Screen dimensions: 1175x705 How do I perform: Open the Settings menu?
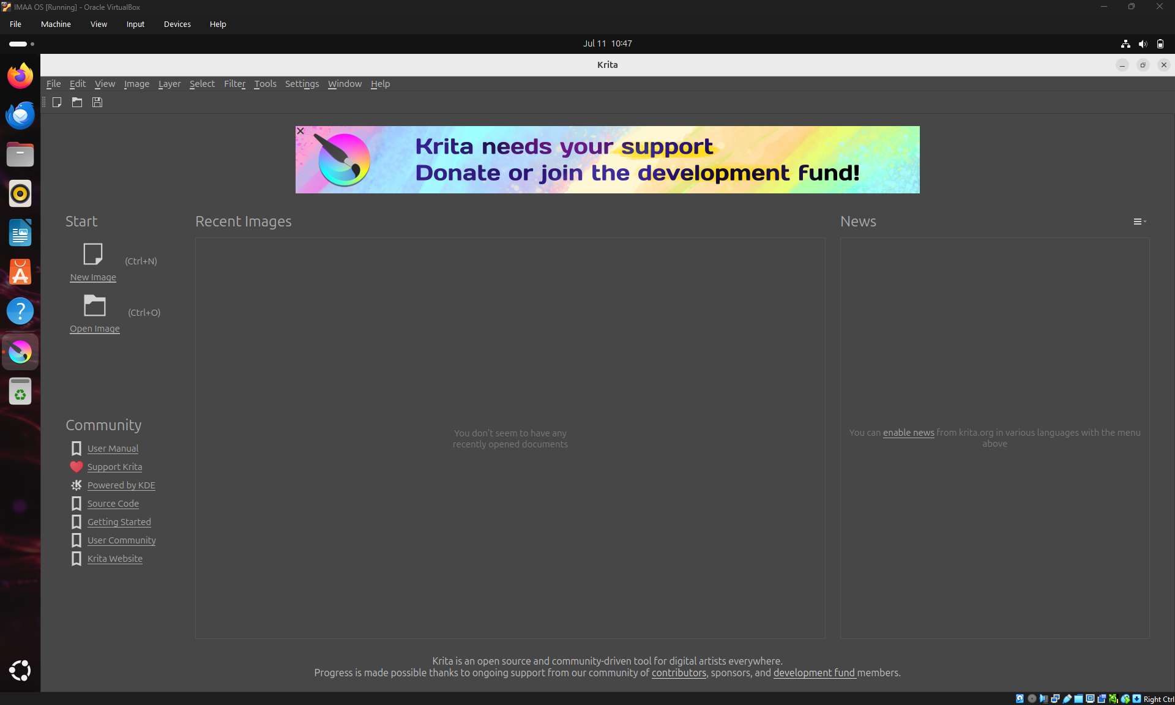click(x=302, y=84)
